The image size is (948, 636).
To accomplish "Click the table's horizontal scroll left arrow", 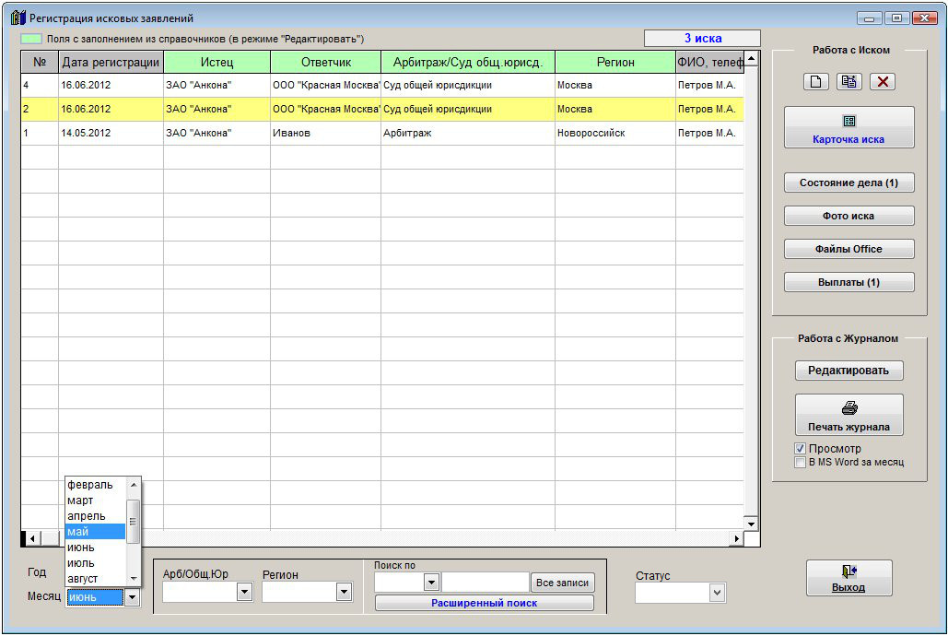I will [x=32, y=538].
